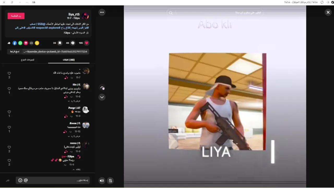Copy the video link button
This screenshot has height=188, width=334.
coord(15,52)
